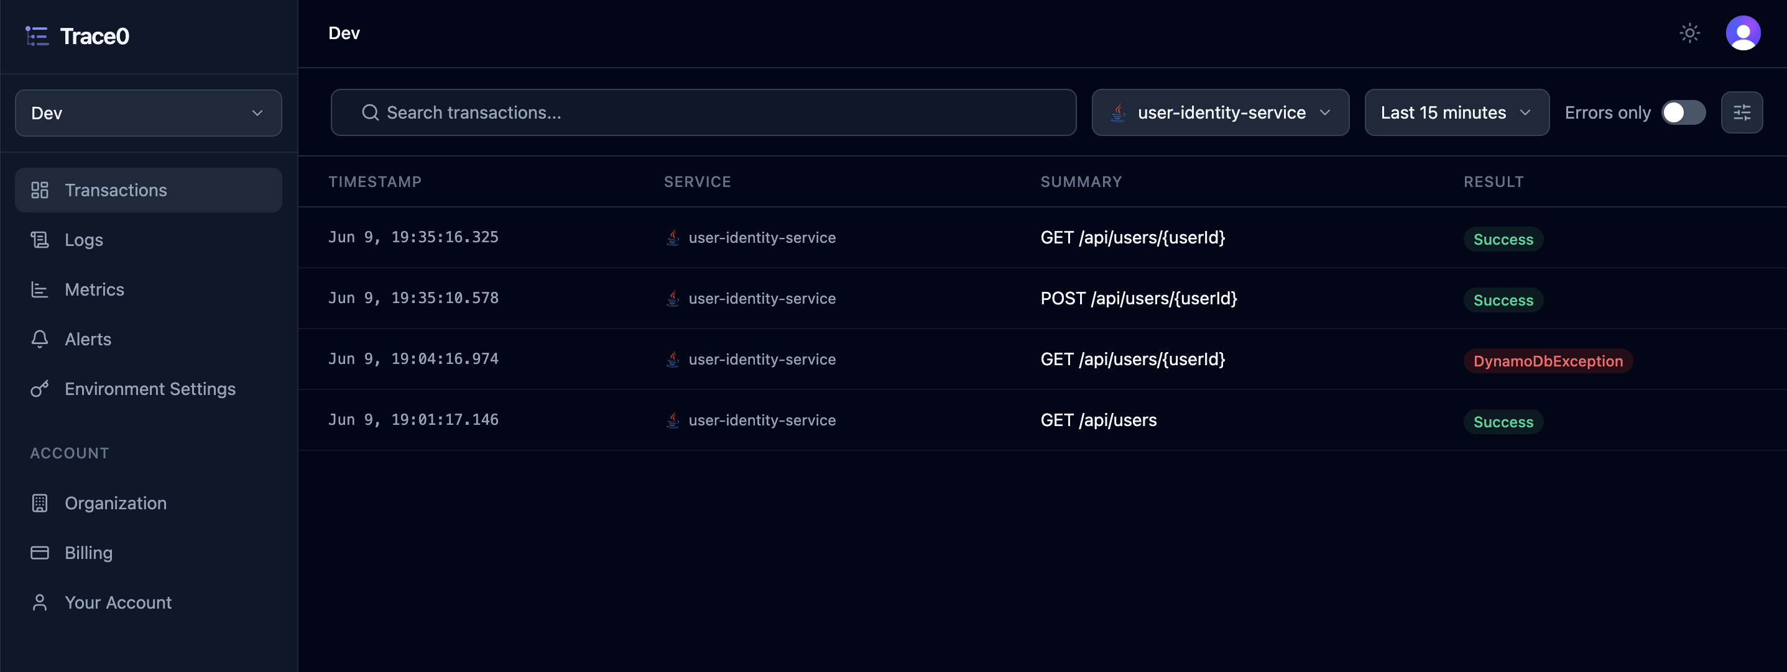Click timestamp Jun 9, 19:04:16.974
The image size is (1787, 672).
point(413,359)
